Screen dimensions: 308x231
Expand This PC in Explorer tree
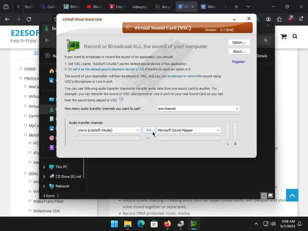[x=44, y=167]
